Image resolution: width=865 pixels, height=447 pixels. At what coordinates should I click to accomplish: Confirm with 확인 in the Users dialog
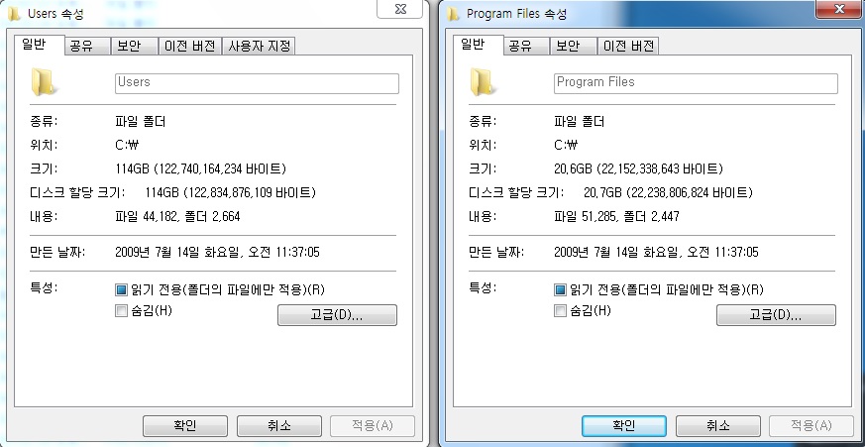coord(185,426)
